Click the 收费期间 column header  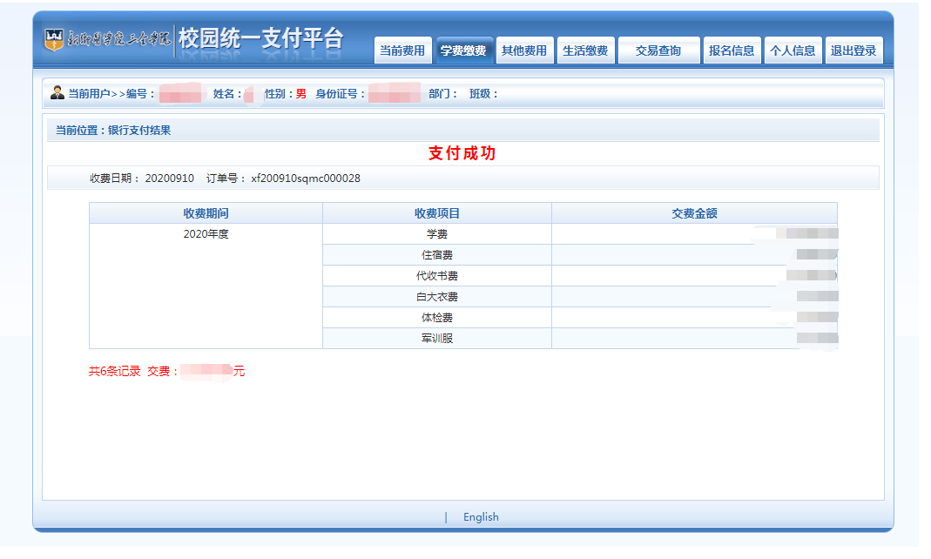pos(206,213)
